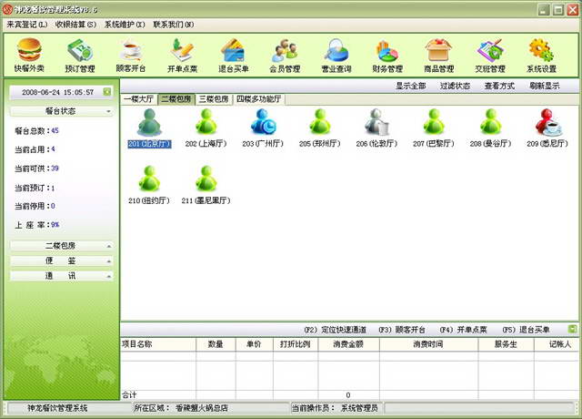Click green icon at shortcut bar's right end
The width and height of the screenshot is (582, 419).
[x=572, y=329]
